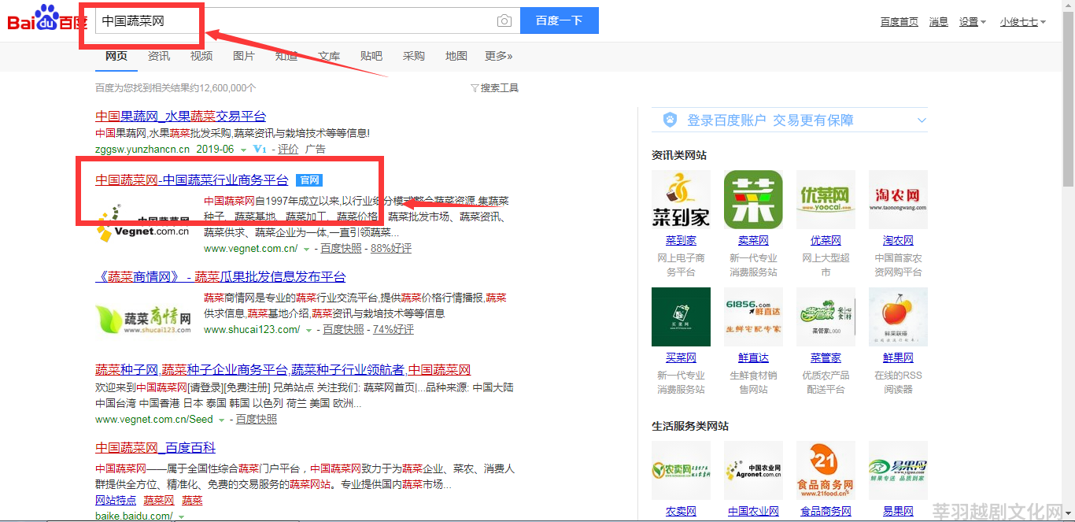Image resolution: width=1075 pixels, height=522 pixels.
Task: Click the 88%好评 rating link
Action: [391, 249]
